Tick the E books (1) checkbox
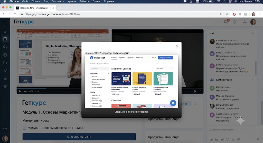The width and height of the screenshot is (263, 143). pos(91,98)
